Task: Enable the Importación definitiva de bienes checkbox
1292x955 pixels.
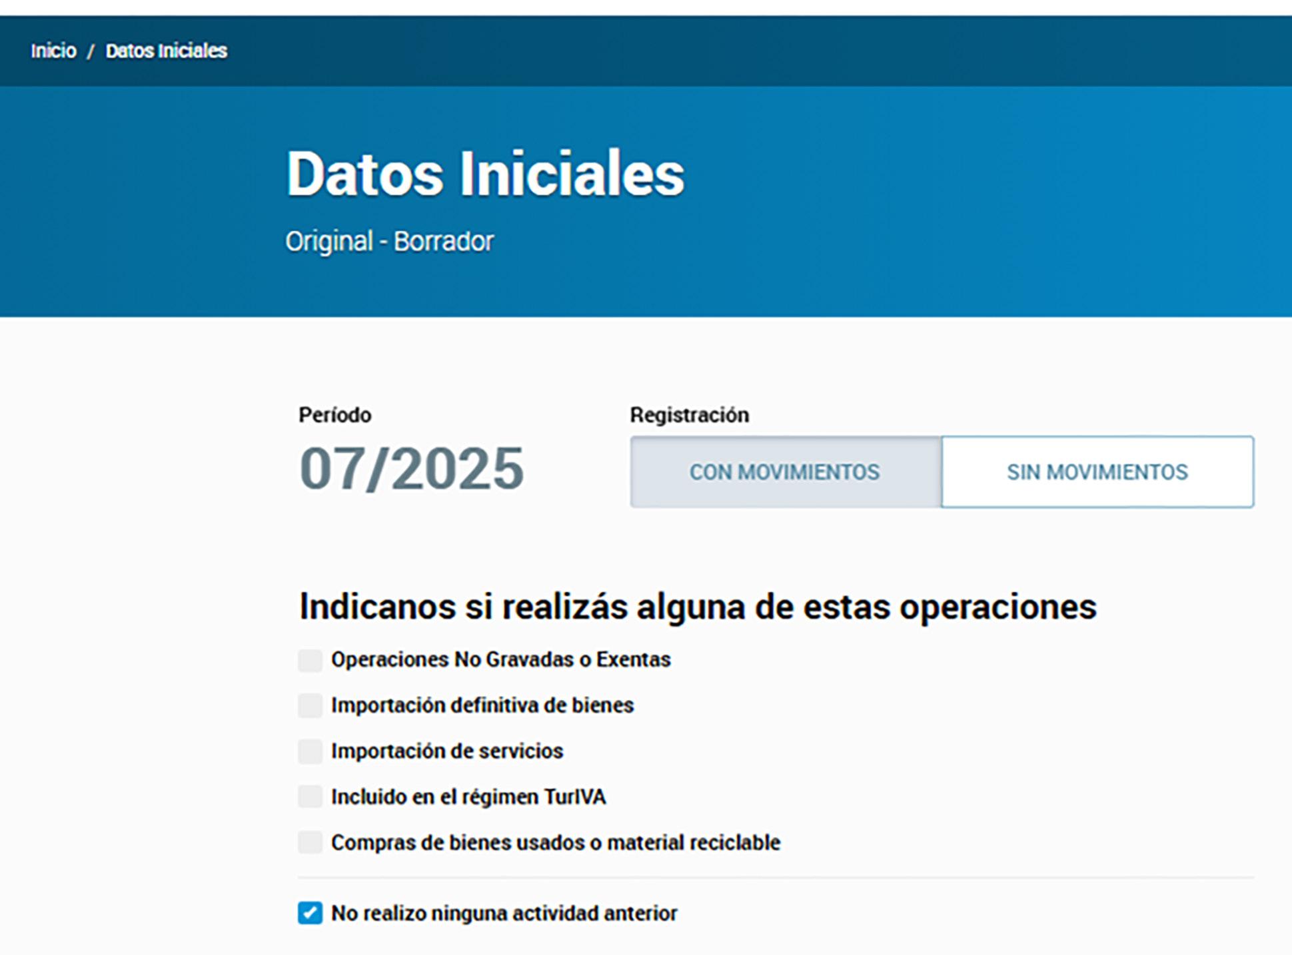Action: [x=310, y=706]
